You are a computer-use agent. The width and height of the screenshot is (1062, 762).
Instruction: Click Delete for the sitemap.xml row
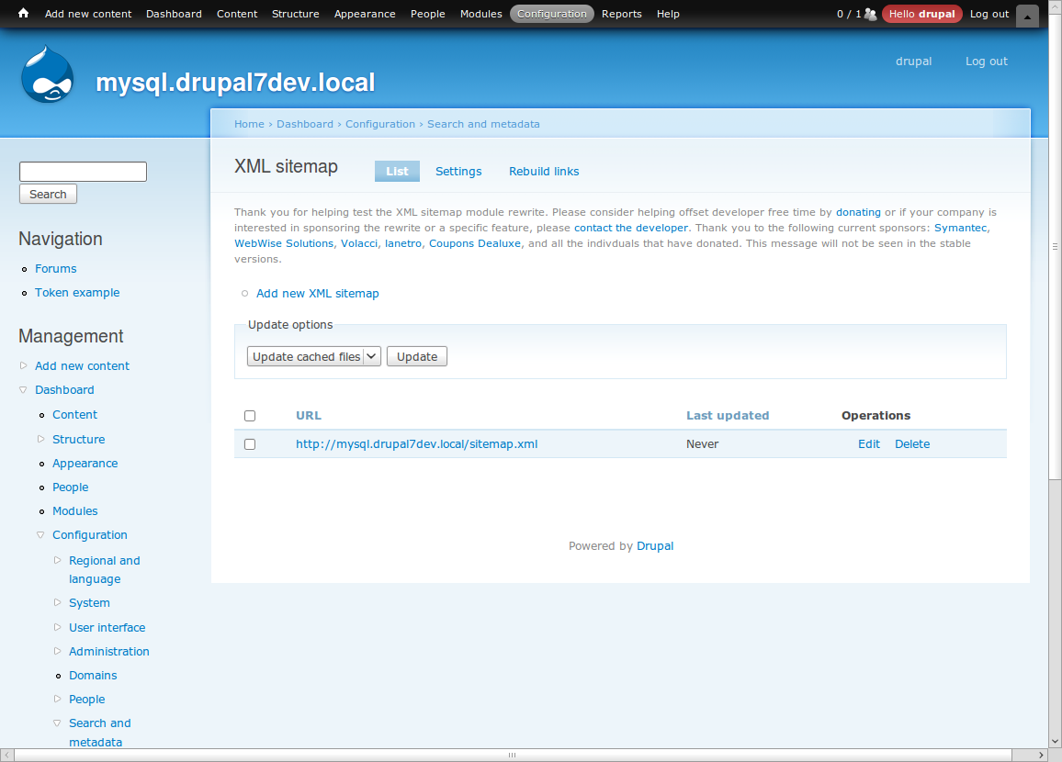(x=912, y=444)
